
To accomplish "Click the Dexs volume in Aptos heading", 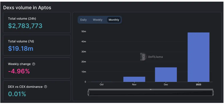I will pyautogui.click(x=27, y=8).
